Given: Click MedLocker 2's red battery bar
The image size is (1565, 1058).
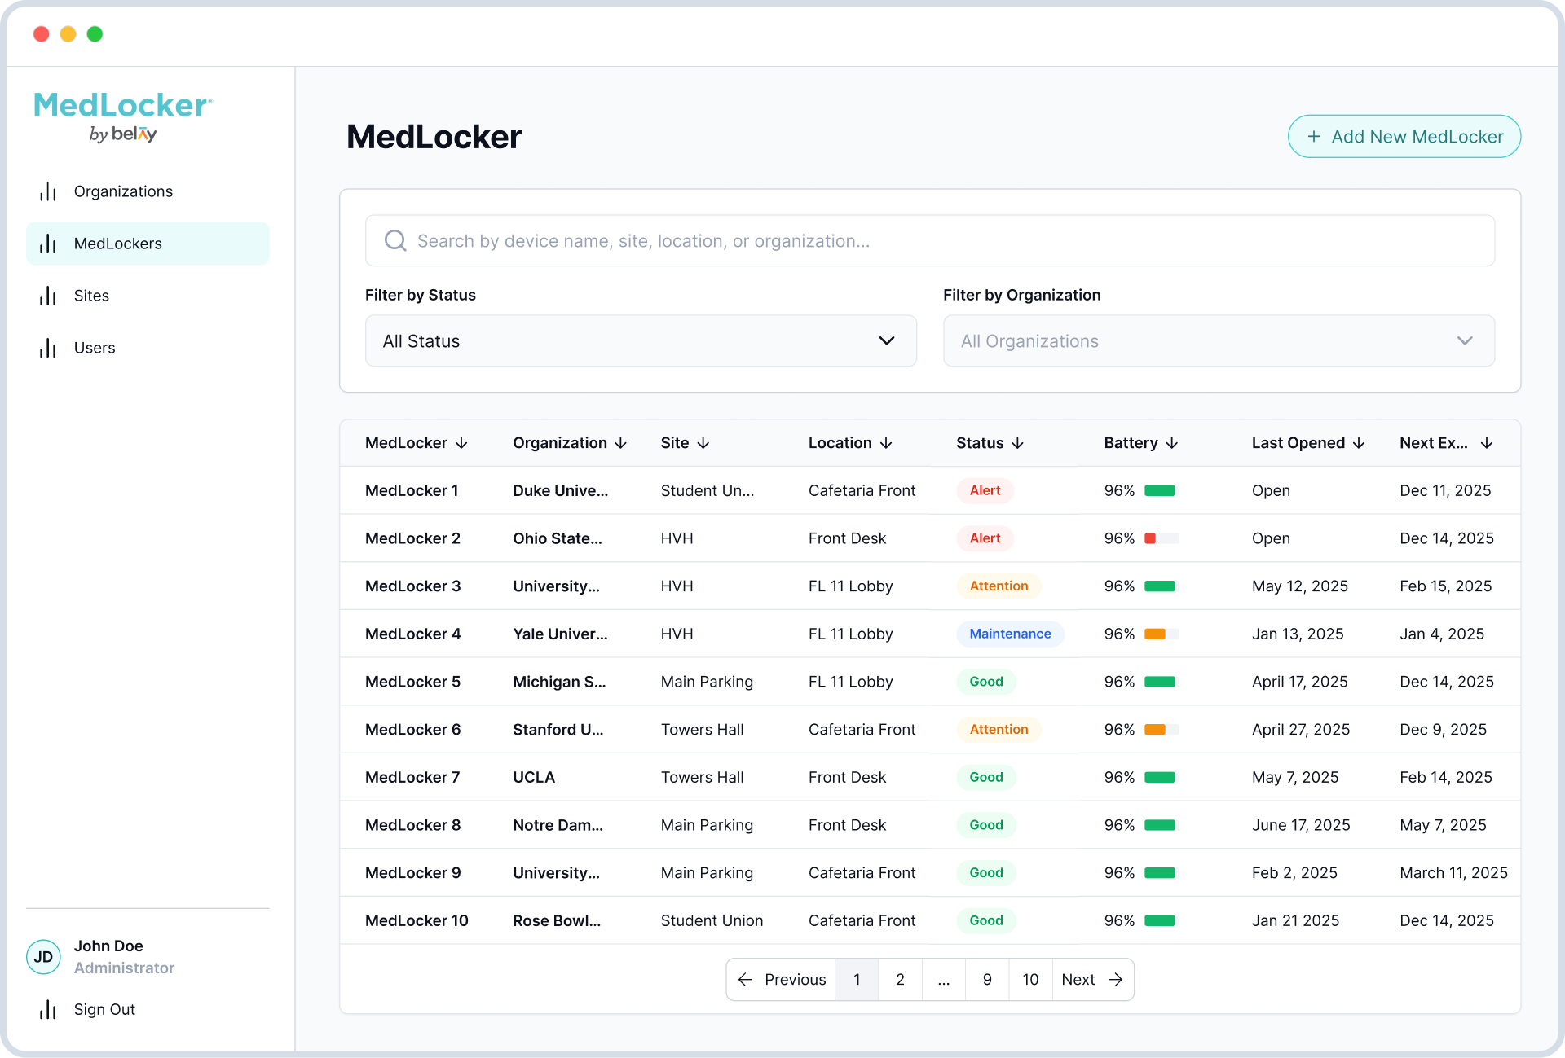Looking at the screenshot, I should [1151, 538].
